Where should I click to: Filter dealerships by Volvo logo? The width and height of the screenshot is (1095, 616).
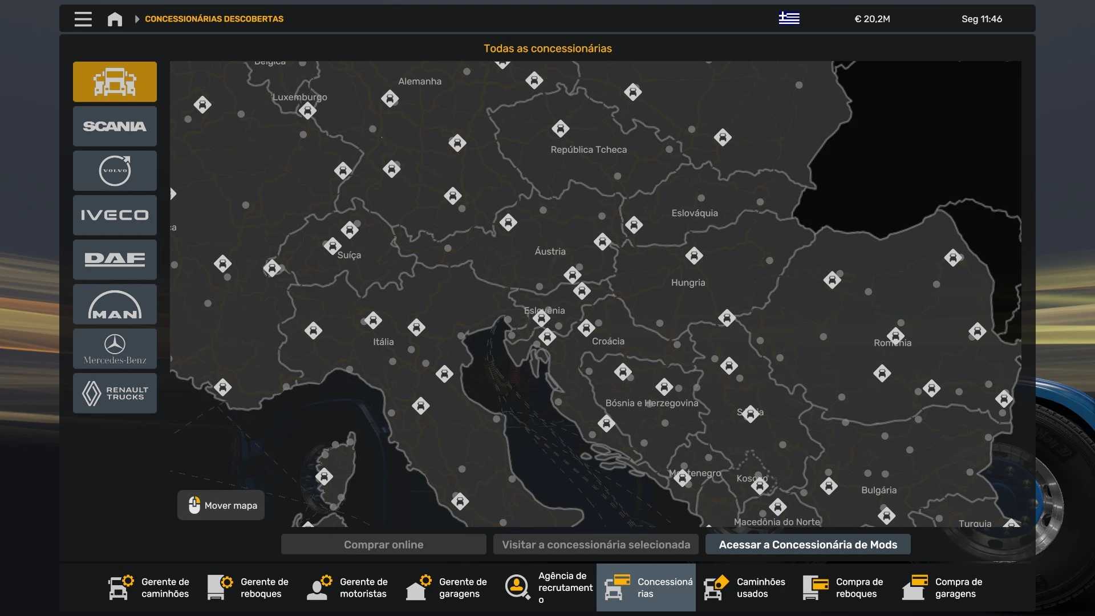pos(115,171)
